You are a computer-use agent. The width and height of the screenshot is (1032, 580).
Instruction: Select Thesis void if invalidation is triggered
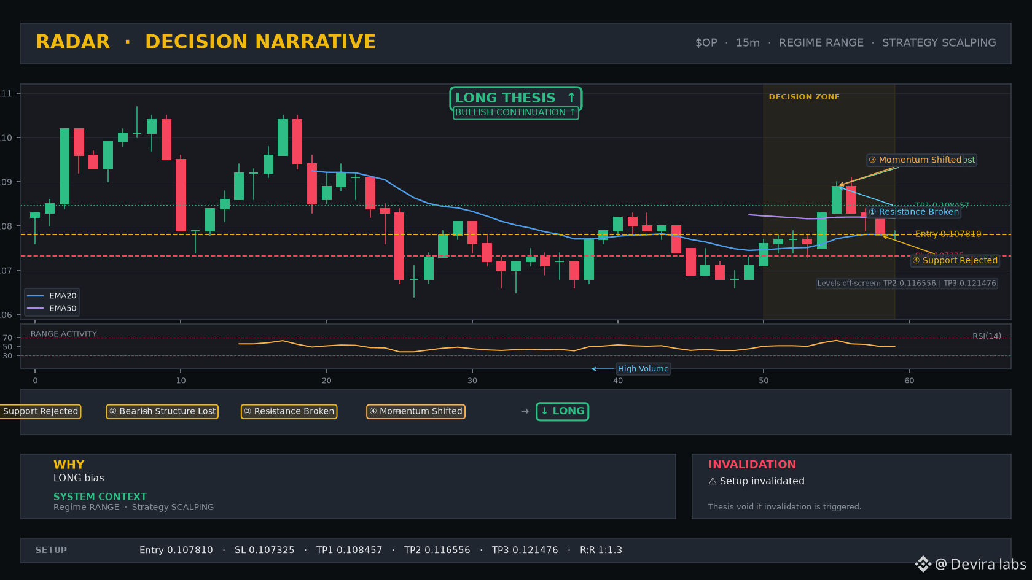(x=784, y=507)
